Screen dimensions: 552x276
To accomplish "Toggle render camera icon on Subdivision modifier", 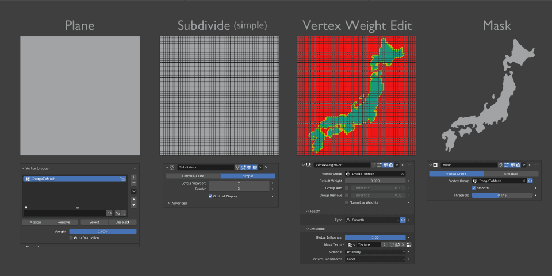I will coord(255,167).
